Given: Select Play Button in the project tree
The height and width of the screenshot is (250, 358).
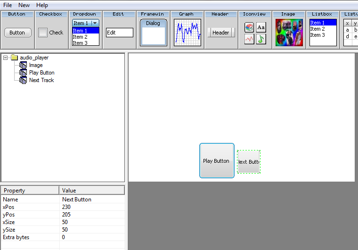Looking at the screenshot, I should pyautogui.click(x=41, y=73).
